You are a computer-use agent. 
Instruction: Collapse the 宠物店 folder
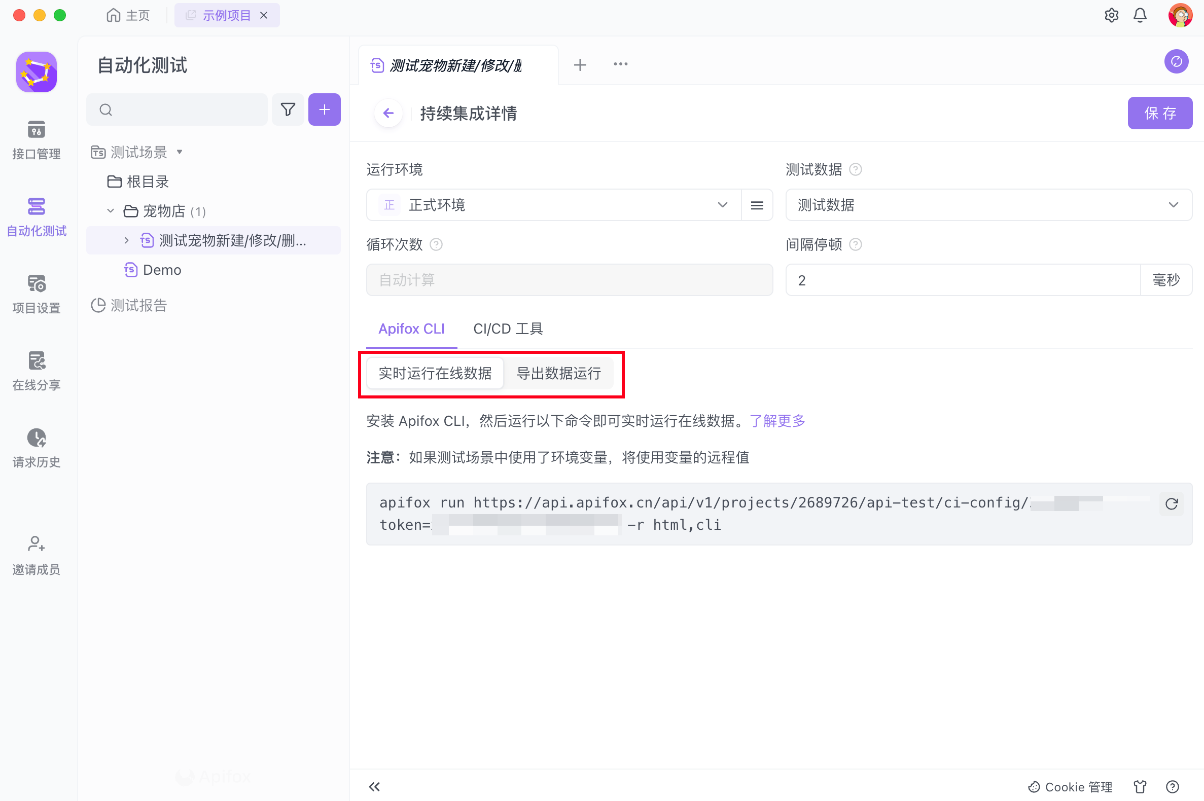point(111,211)
